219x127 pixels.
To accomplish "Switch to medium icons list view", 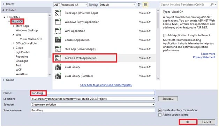I will pyautogui.click(x=145, y=5).
